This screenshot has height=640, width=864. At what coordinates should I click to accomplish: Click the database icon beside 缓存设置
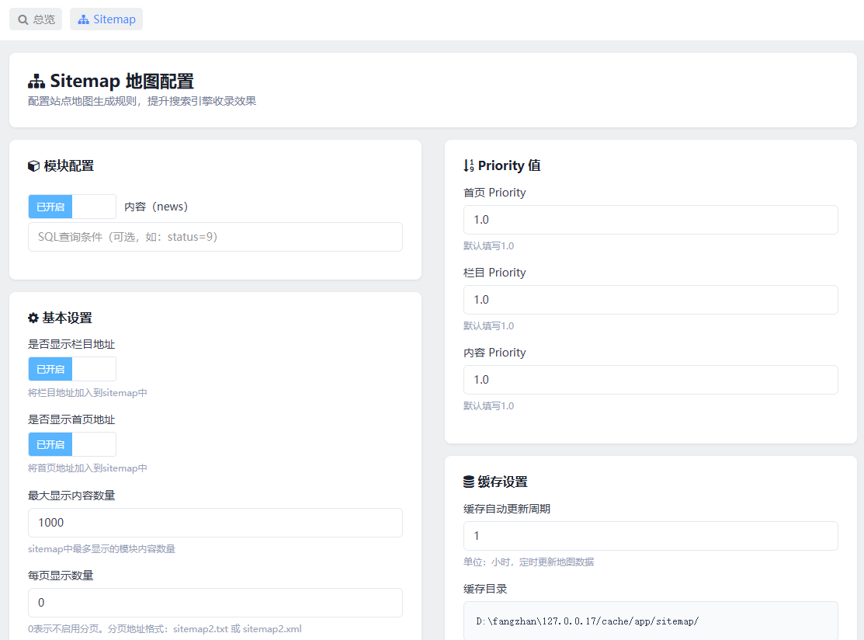click(x=468, y=482)
